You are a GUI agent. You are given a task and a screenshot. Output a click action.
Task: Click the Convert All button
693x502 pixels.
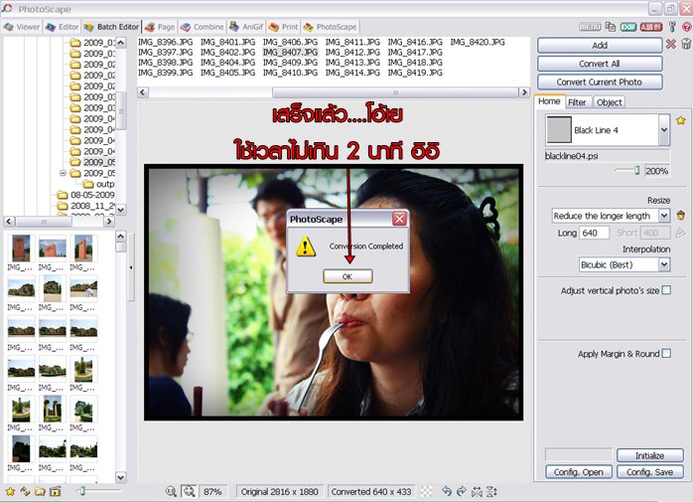point(600,64)
